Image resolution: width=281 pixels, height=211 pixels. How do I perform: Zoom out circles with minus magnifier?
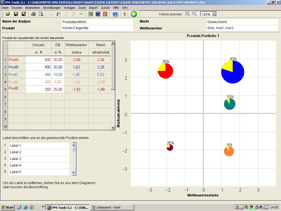pos(195,14)
